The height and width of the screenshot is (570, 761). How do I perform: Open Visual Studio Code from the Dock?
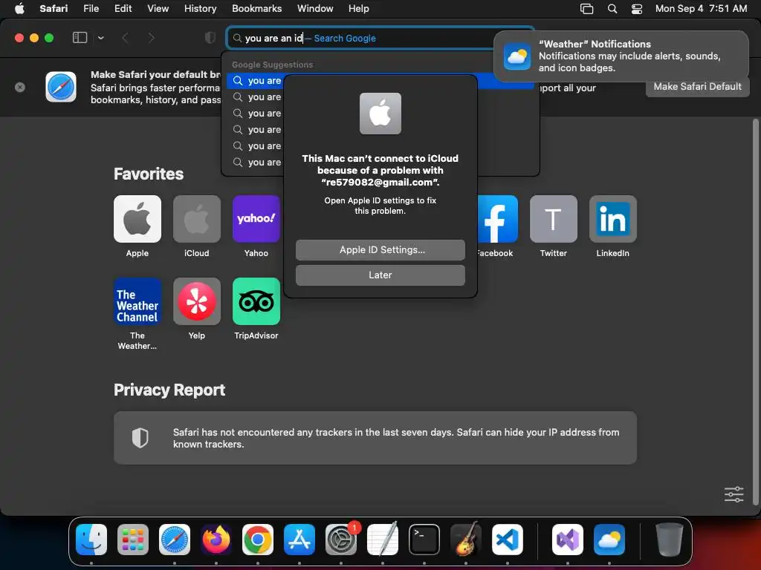(508, 540)
